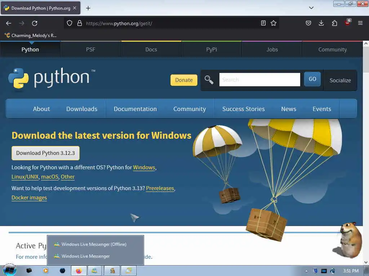Image resolution: width=369 pixels, height=276 pixels.
Task: Click the Firefox taskbar icon
Action: (79, 271)
